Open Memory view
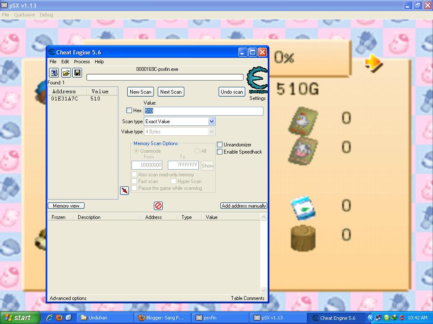Viewport: 433px width, 324px height. (66, 205)
